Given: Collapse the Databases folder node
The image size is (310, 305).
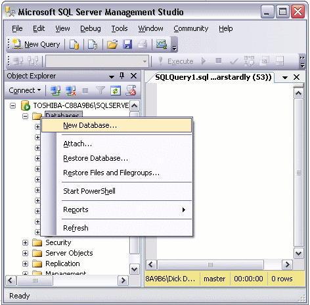Looking at the screenshot, I should (26, 116).
